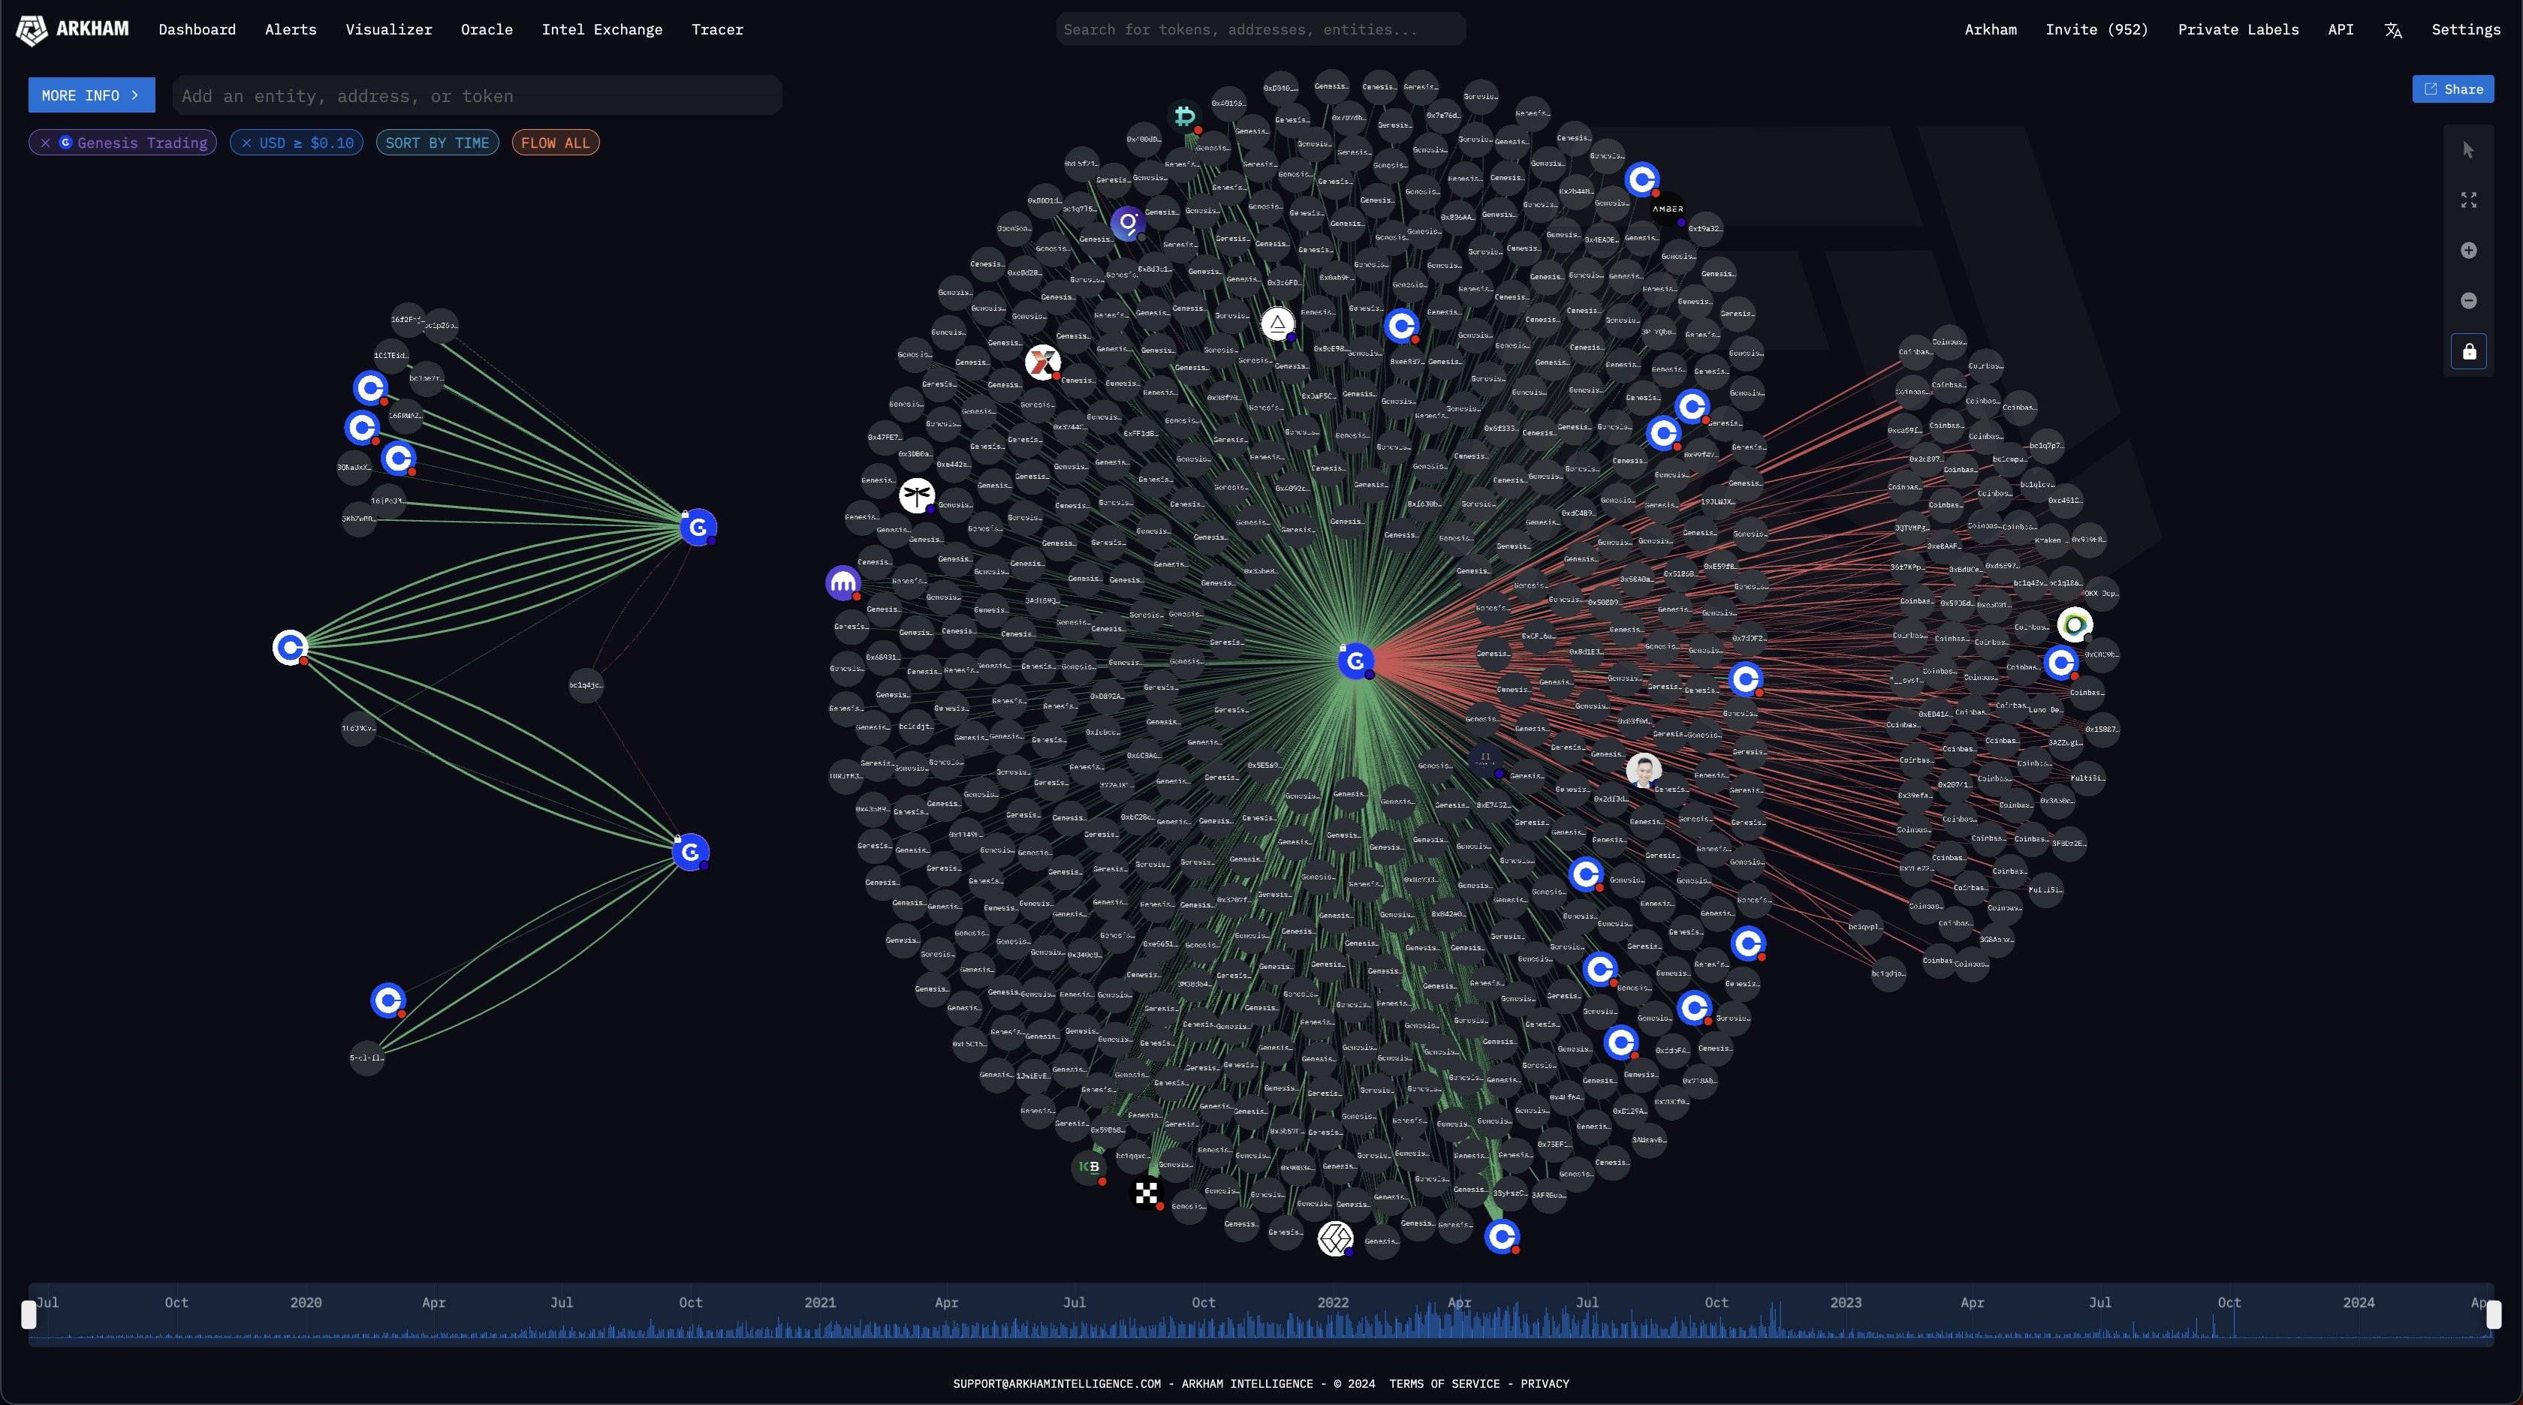
Task: Open the language translate icon
Action: (x=2393, y=30)
